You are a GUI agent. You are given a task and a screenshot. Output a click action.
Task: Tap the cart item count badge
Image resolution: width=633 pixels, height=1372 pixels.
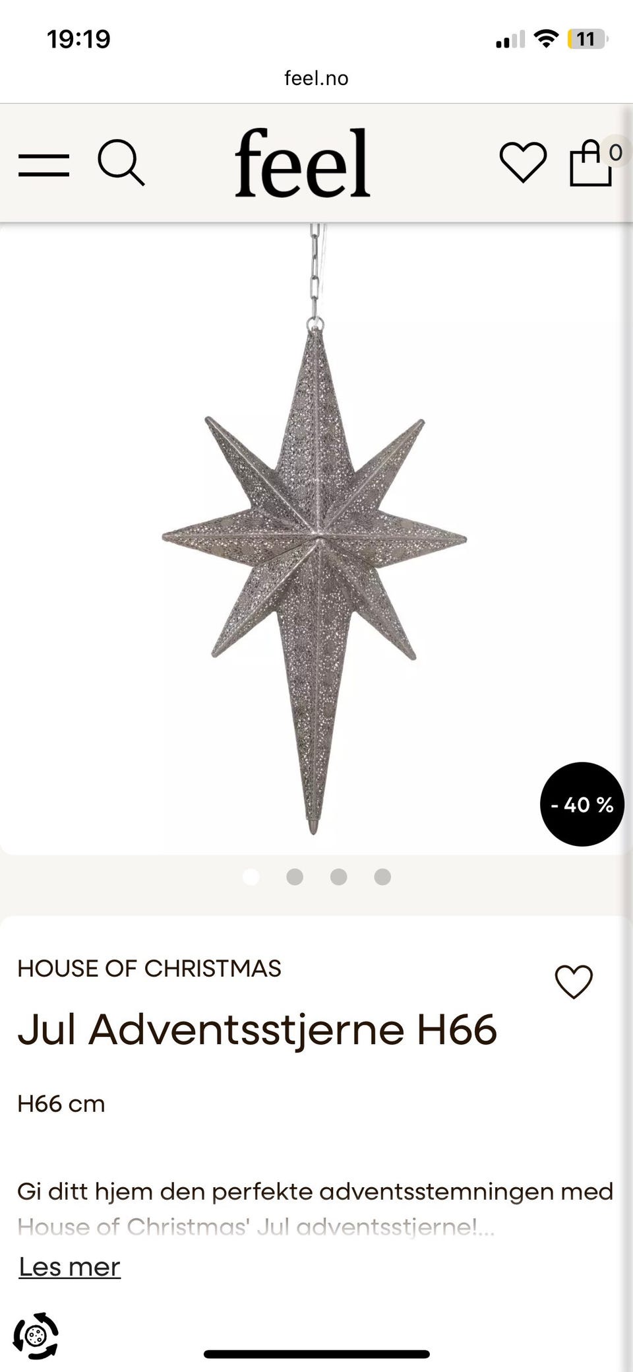[615, 152]
